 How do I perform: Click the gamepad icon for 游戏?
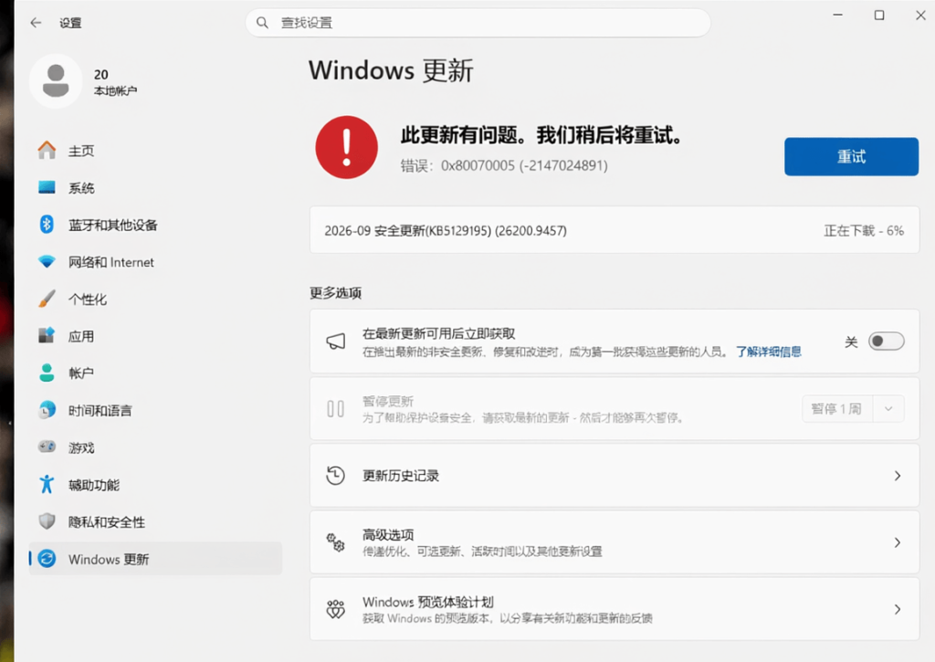click(47, 447)
